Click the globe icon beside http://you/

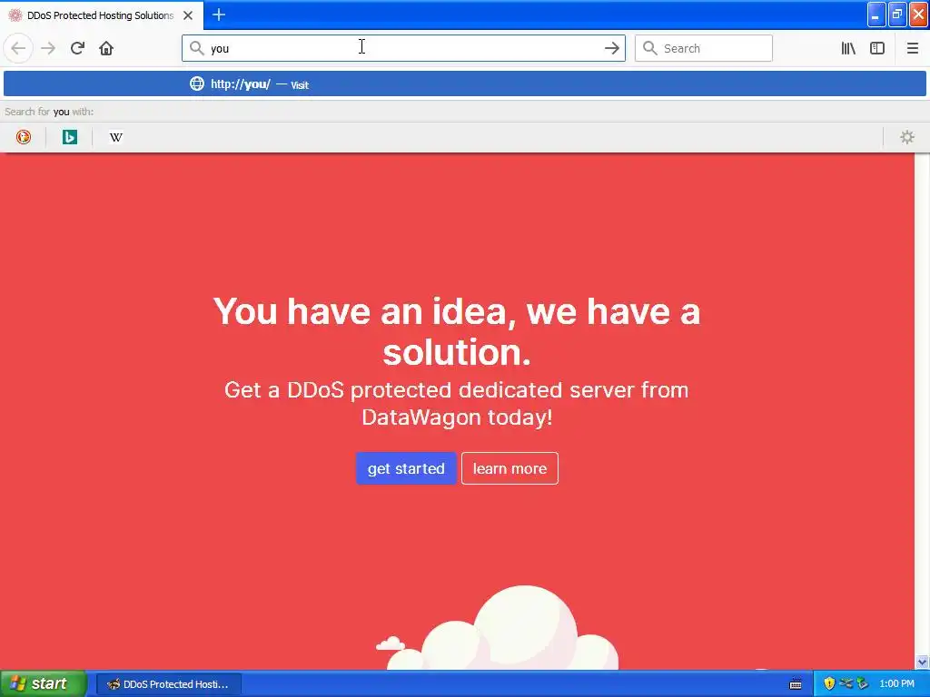click(197, 83)
